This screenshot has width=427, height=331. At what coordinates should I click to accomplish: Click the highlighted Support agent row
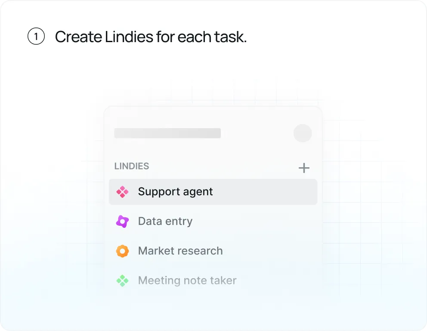[x=213, y=192]
